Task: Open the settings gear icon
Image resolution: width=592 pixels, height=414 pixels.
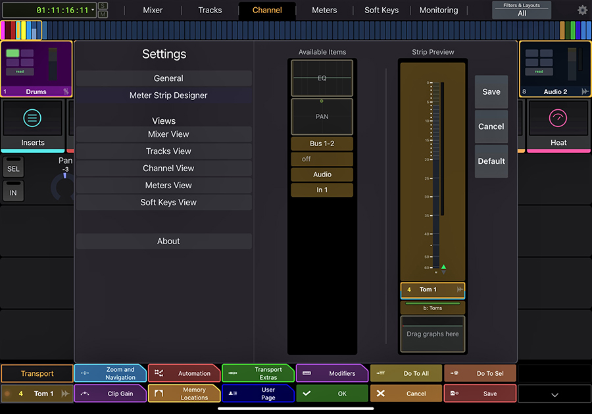Action: pyautogui.click(x=581, y=10)
